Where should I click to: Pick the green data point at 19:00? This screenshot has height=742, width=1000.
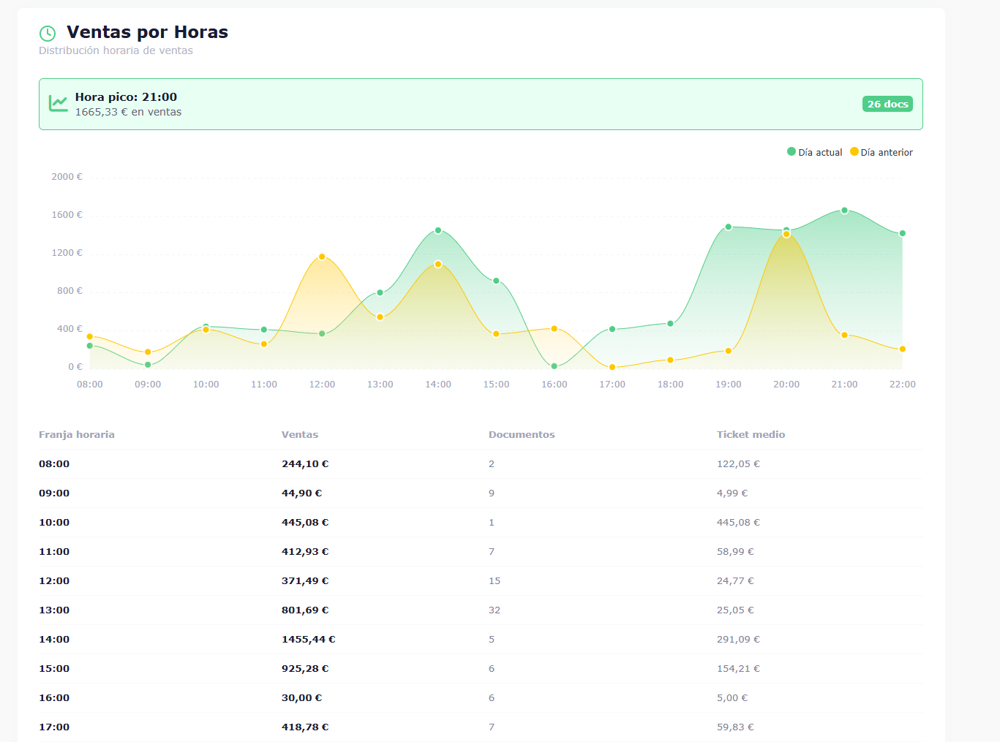[x=729, y=227]
